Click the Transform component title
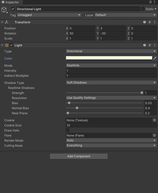Image resolution: width=158 pixels, height=193 pixels. pos(23,22)
